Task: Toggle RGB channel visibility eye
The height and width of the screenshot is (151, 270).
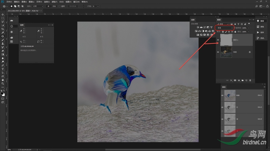Action: click(222, 95)
